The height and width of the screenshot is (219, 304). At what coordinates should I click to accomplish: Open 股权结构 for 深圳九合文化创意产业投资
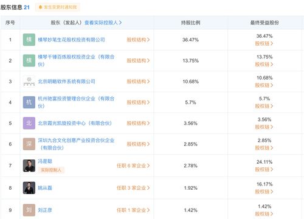138,144
